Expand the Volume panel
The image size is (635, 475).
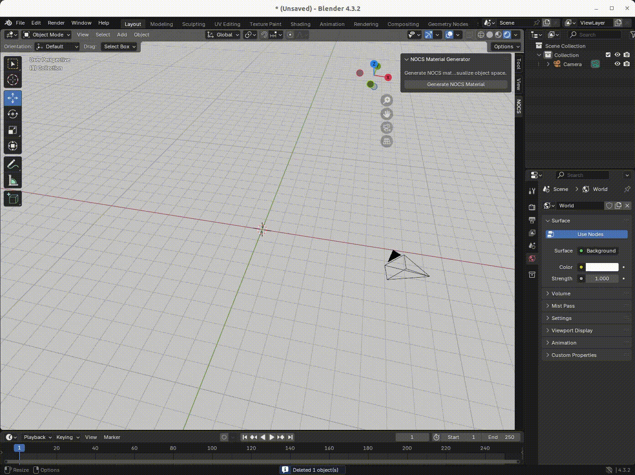pos(561,294)
